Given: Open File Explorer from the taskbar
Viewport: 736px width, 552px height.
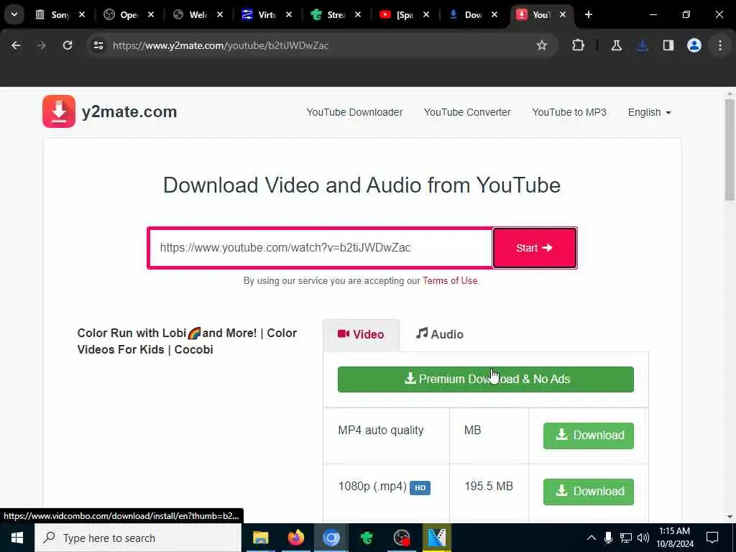Looking at the screenshot, I should point(260,538).
